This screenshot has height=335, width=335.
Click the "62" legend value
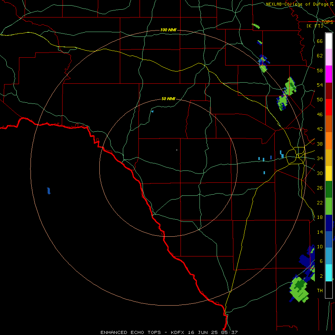click(320, 56)
